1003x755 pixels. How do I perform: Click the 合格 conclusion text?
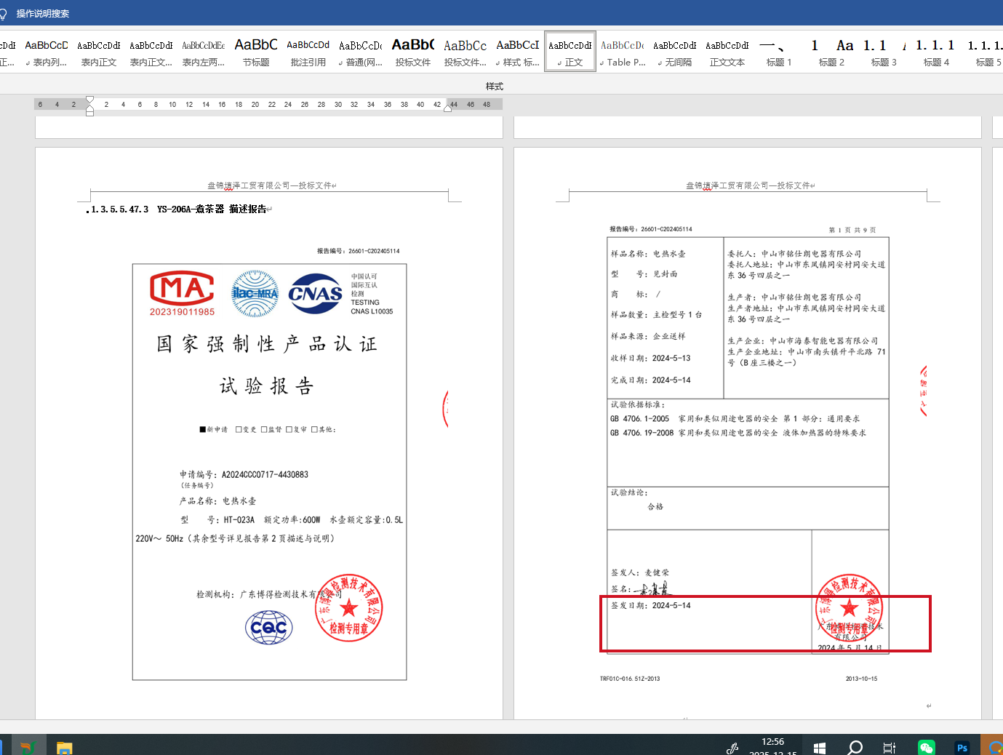[655, 507]
